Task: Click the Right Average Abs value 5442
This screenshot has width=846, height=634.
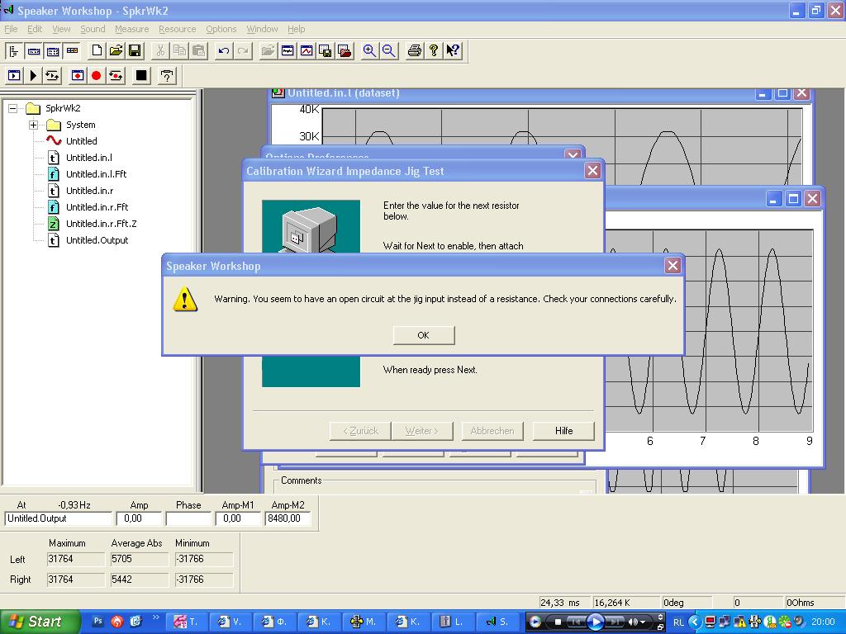Action: tap(139, 580)
